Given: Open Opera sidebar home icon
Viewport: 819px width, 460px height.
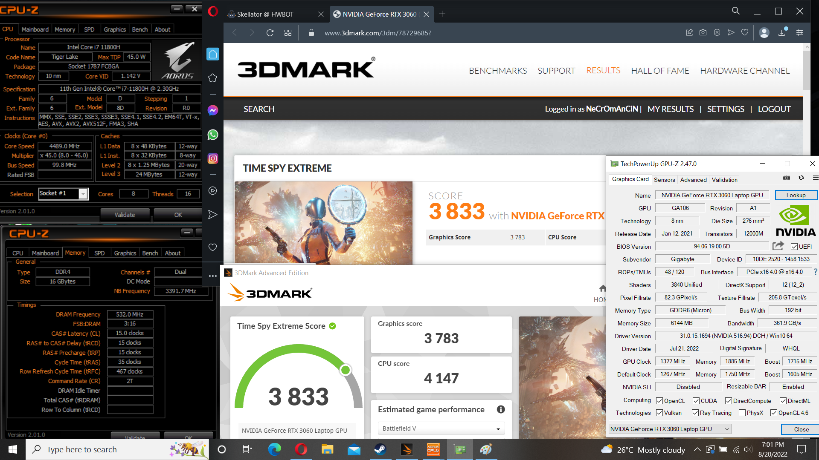Looking at the screenshot, I should click(212, 54).
